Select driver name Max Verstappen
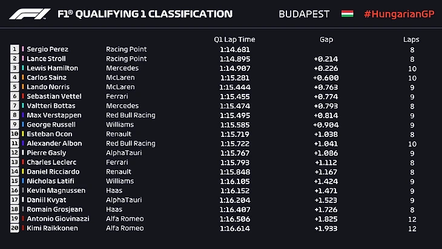Image resolution: width=442 pixels, height=249 pixels. [x=52, y=115]
